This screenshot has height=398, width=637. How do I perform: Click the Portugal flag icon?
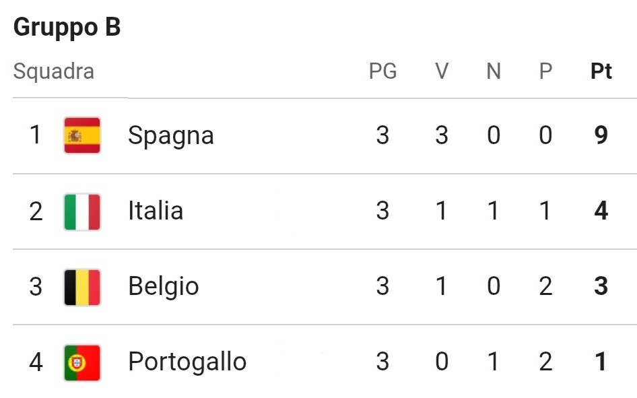(x=82, y=363)
